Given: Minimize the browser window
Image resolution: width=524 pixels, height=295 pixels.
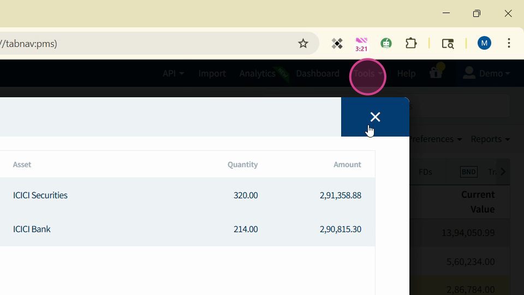Looking at the screenshot, I should tap(446, 13).
